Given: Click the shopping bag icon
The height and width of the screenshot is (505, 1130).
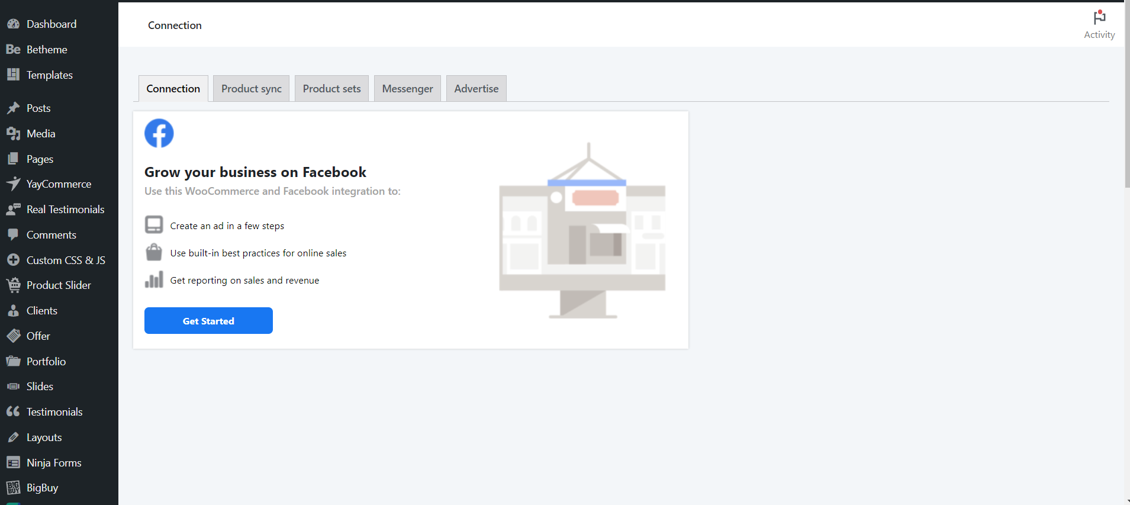Looking at the screenshot, I should click(154, 252).
